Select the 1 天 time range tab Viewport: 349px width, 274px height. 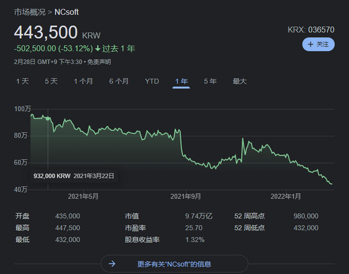point(22,81)
